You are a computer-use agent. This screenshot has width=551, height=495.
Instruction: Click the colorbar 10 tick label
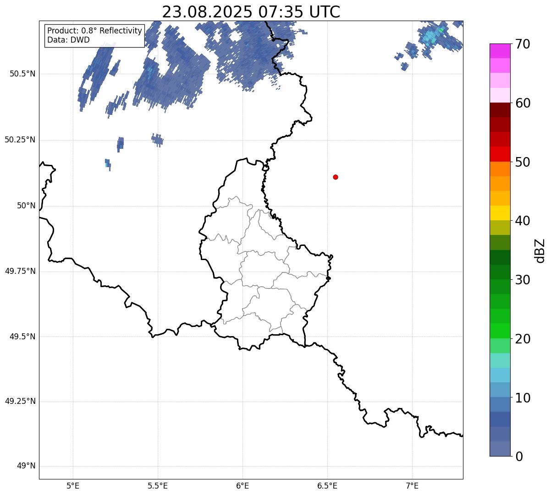(x=523, y=398)
